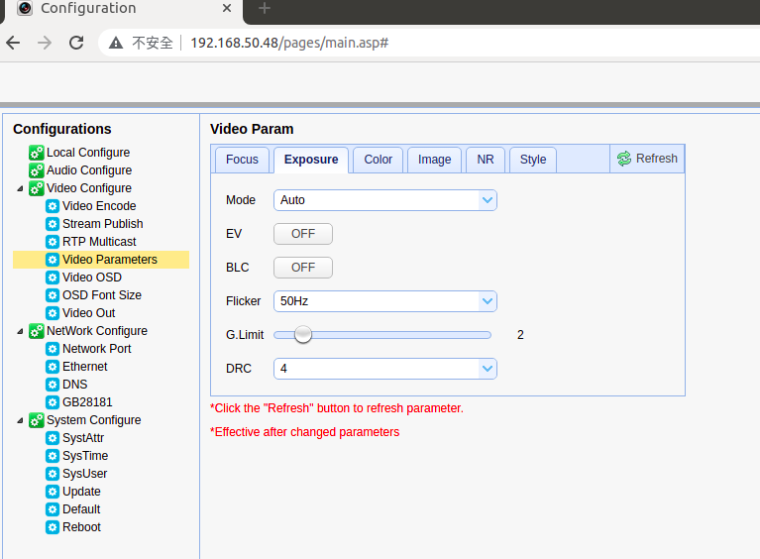
Task: Open the Audio Configure page
Action: pos(89,170)
